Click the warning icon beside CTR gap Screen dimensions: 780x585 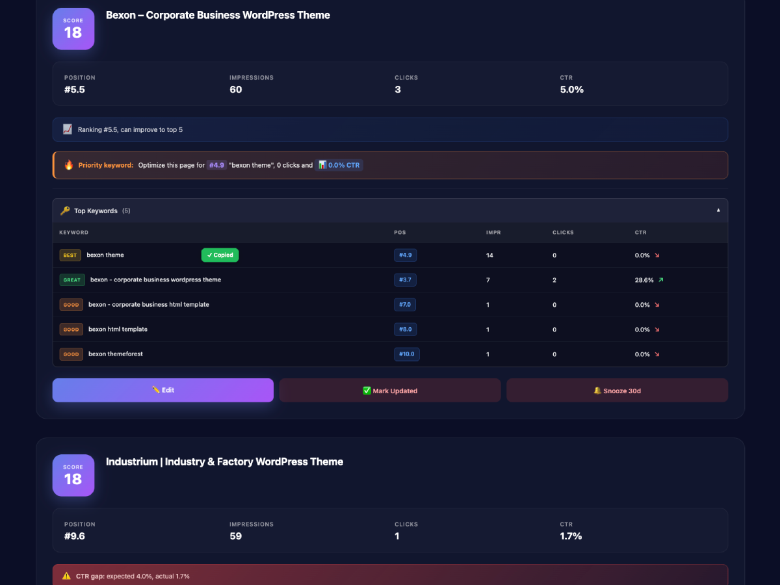[66, 576]
